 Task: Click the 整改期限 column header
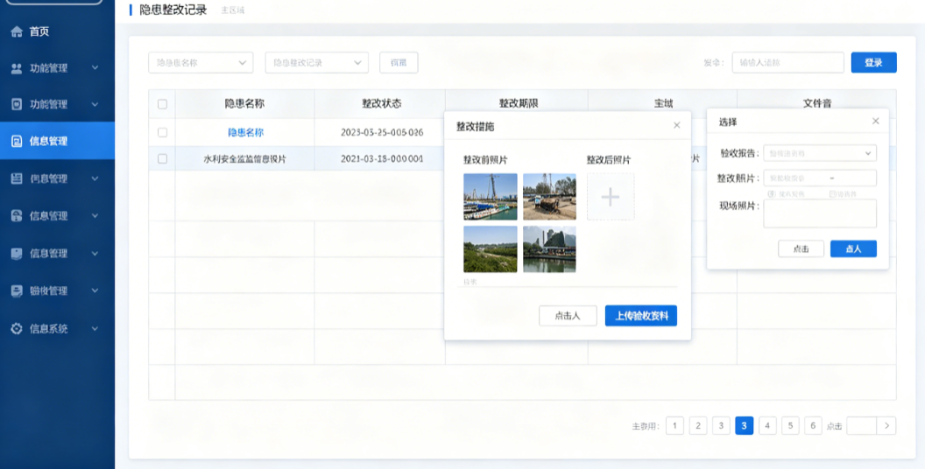click(x=519, y=104)
